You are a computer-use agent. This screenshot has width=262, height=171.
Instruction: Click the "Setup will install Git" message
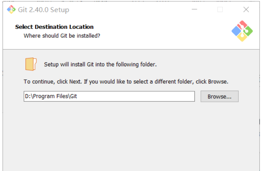(100, 65)
